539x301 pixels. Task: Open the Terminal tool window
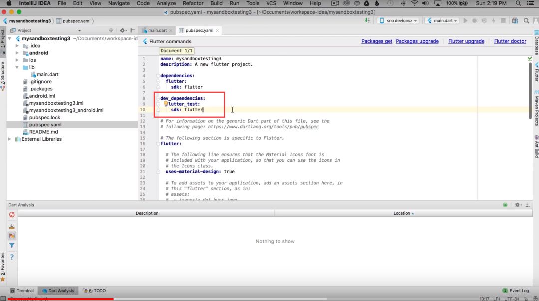22,291
